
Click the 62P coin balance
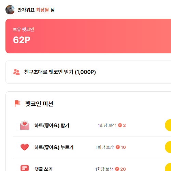22,40
